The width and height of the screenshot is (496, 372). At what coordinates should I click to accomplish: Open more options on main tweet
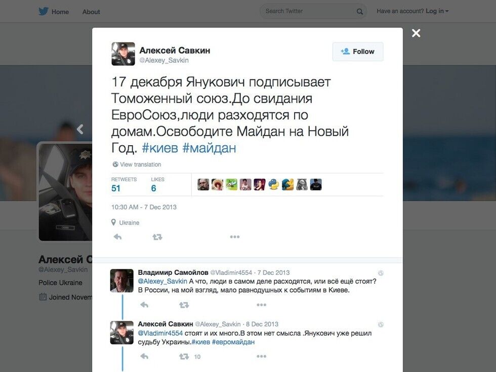coord(235,237)
